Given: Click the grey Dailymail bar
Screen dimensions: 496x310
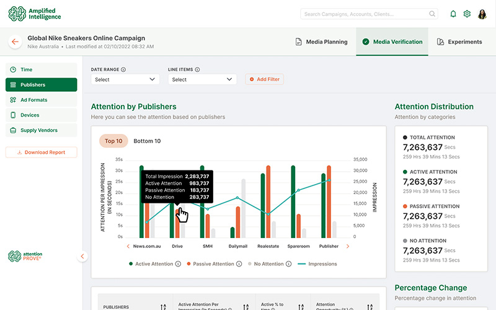Looking at the screenshot, I should (244, 208).
